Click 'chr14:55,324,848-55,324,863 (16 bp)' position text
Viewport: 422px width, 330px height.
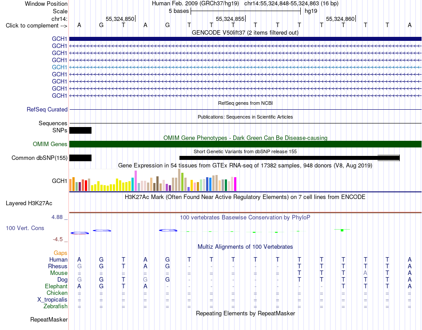[x=291, y=4]
